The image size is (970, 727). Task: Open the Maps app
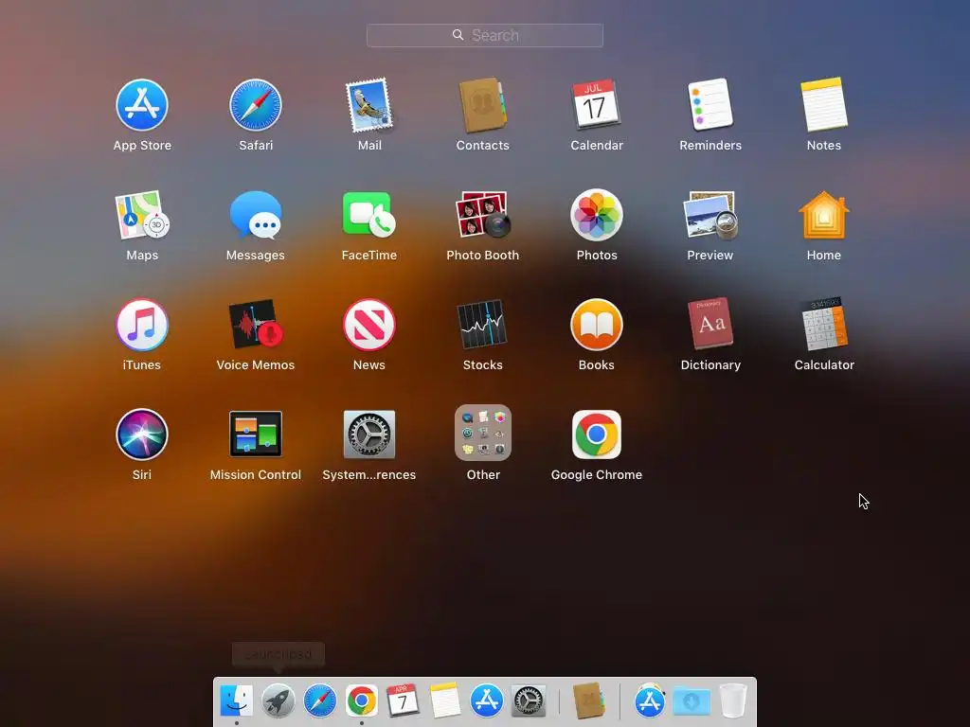[x=142, y=215]
